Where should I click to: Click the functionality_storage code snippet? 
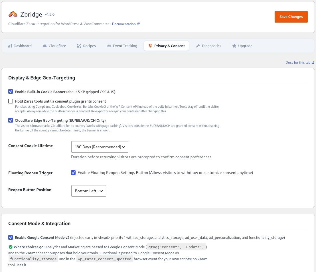click(x=33, y=259)
